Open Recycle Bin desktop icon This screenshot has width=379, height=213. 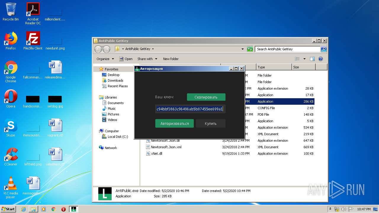pyautogui.click(x=11, y=12)
